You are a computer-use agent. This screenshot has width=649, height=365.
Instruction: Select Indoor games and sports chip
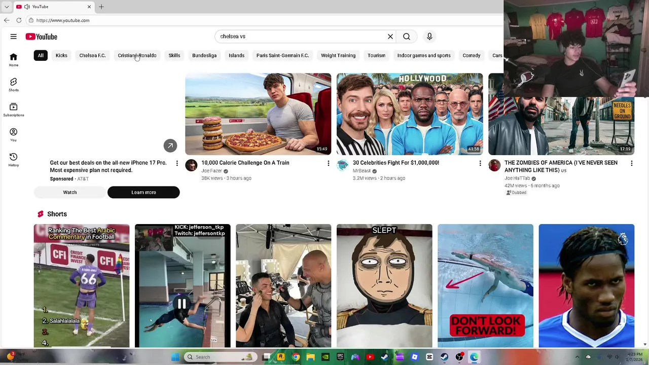[x=424, y=55]
